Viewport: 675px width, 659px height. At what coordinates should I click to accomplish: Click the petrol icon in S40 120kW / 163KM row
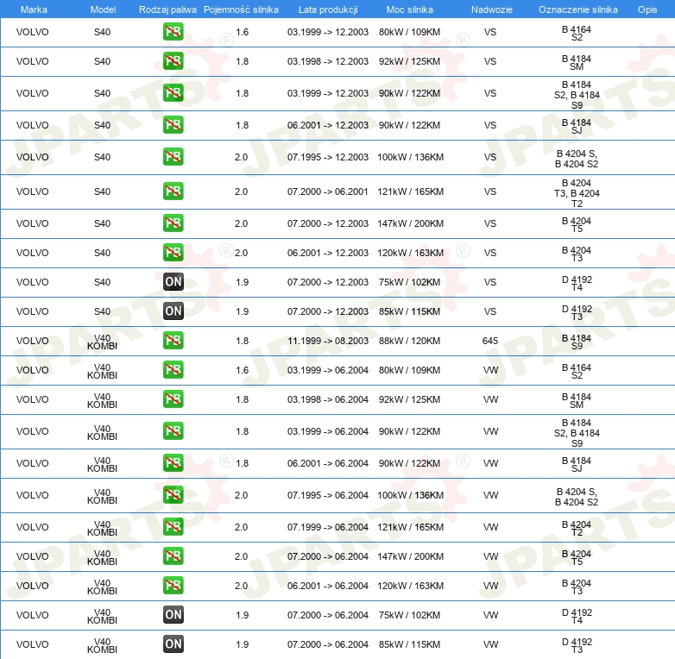tap(173, 253)
